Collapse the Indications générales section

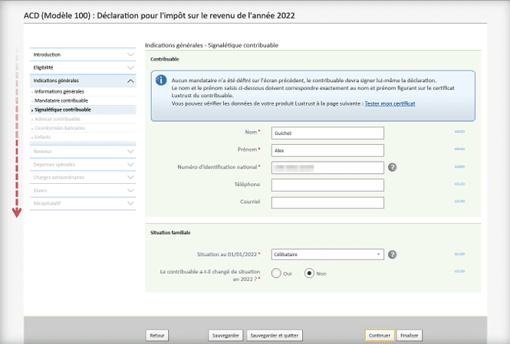click(83, 80)
